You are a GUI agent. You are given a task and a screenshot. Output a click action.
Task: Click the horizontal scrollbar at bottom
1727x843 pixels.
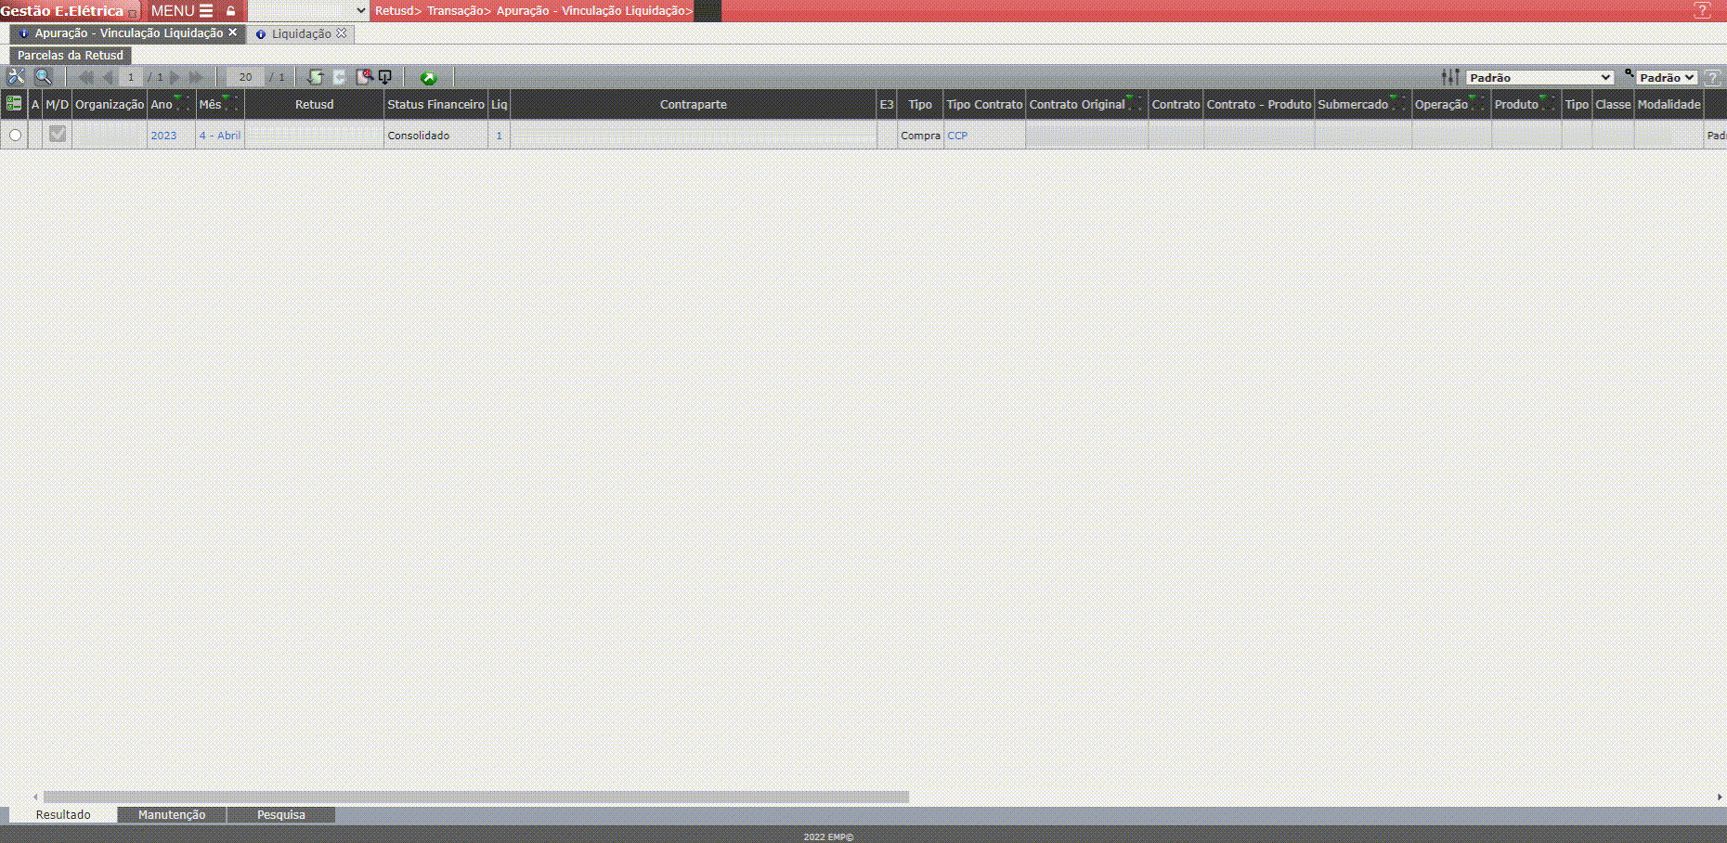coord(475,797)
